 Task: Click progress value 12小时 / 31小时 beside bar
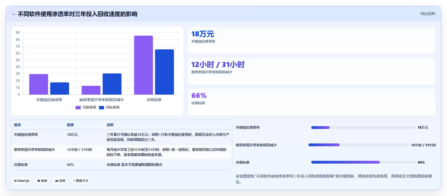pos(423,145)
